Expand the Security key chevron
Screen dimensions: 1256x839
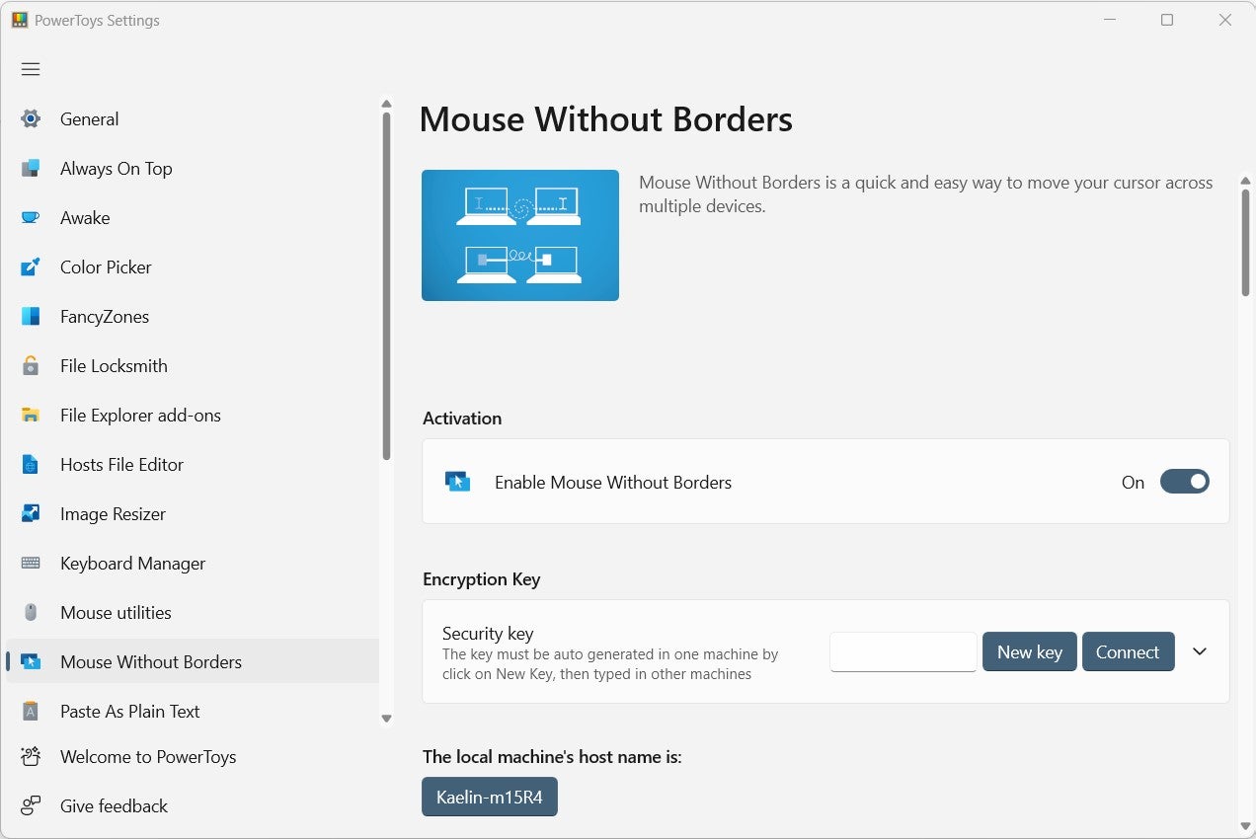click(1200, 651)
